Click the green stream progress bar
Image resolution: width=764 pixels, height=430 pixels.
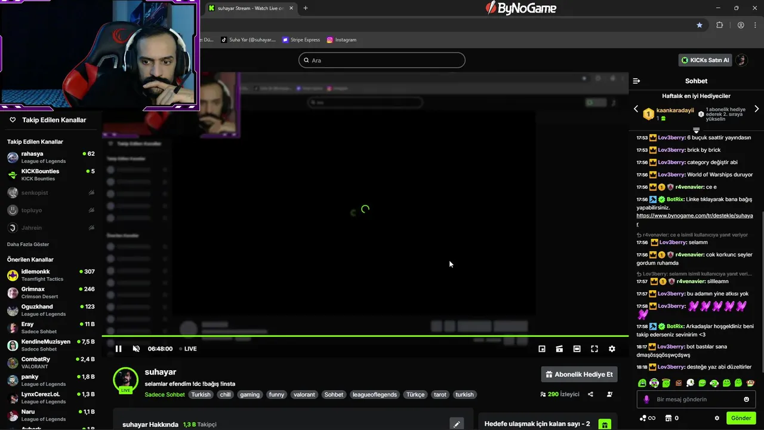(365, 336)
